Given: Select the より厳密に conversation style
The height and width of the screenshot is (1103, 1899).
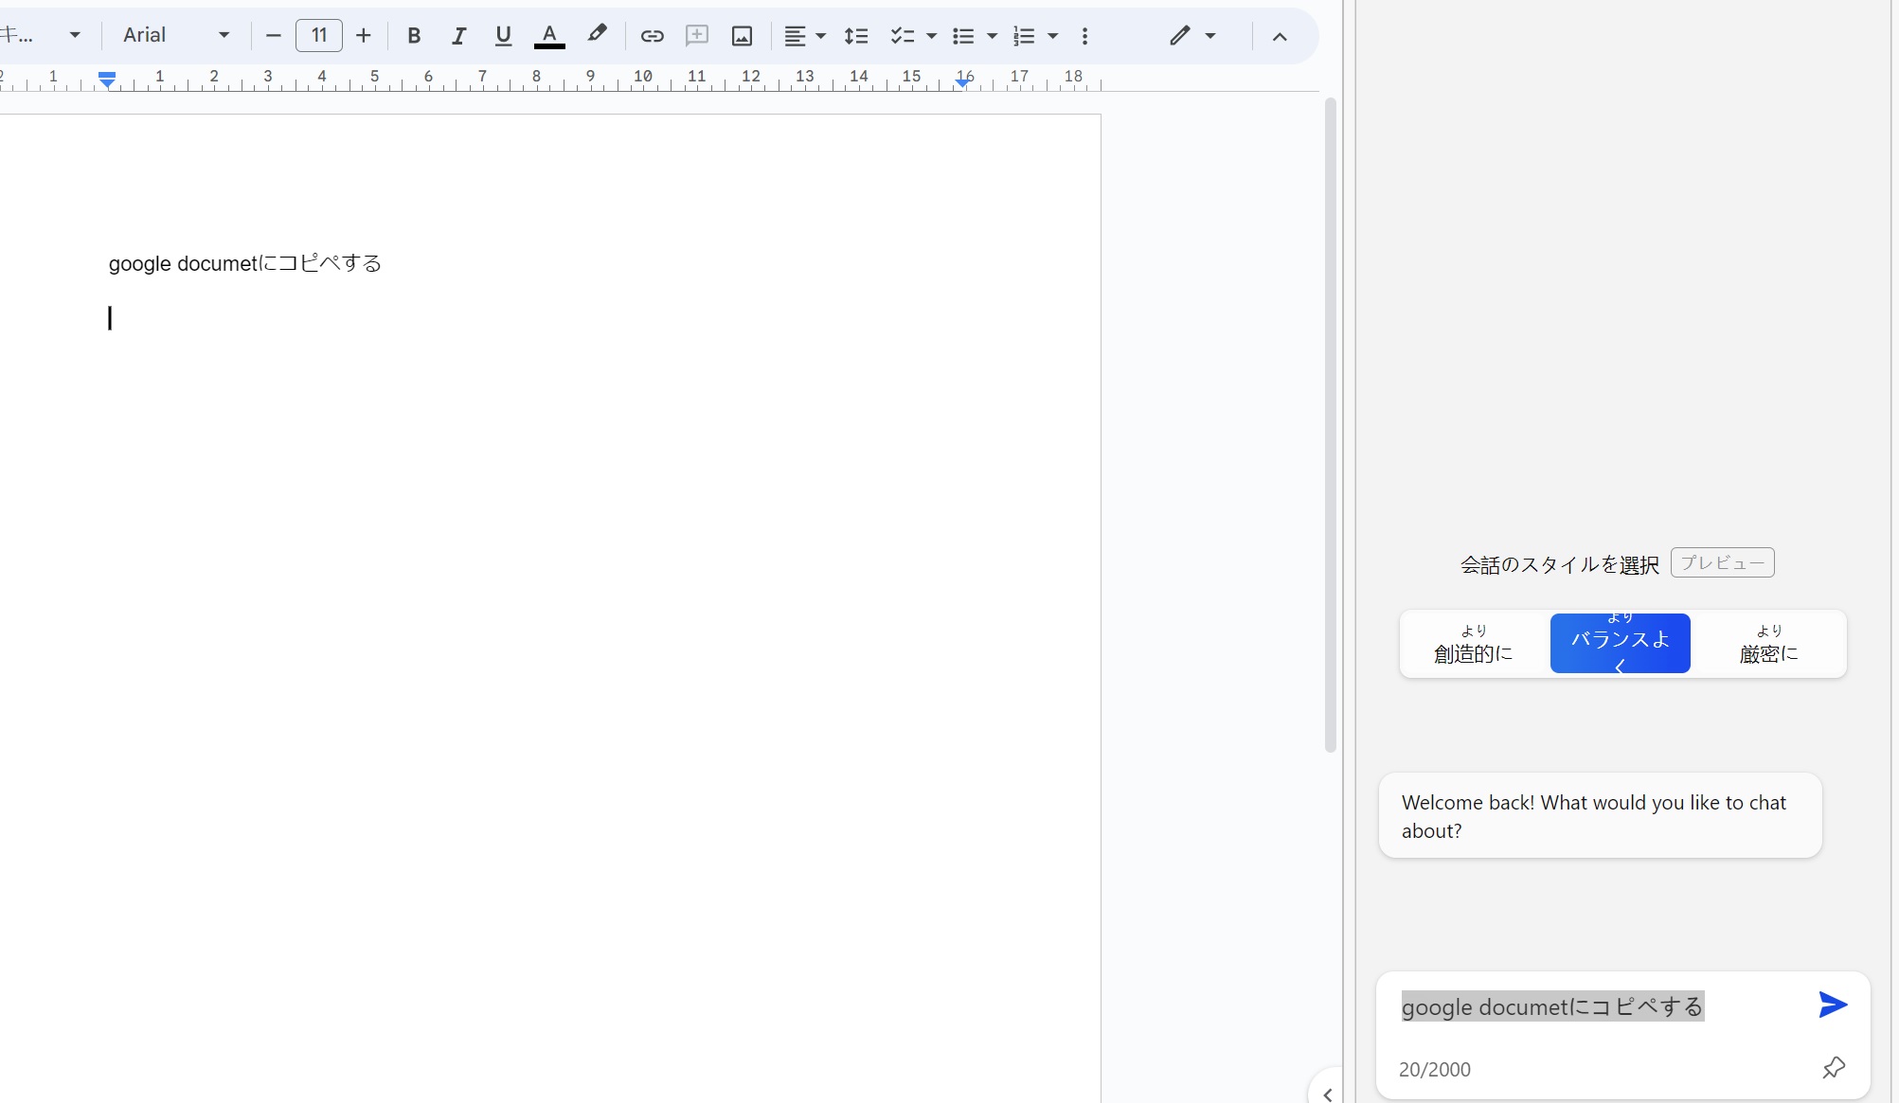Looking at the screenshot, I should coord(1768,644).
